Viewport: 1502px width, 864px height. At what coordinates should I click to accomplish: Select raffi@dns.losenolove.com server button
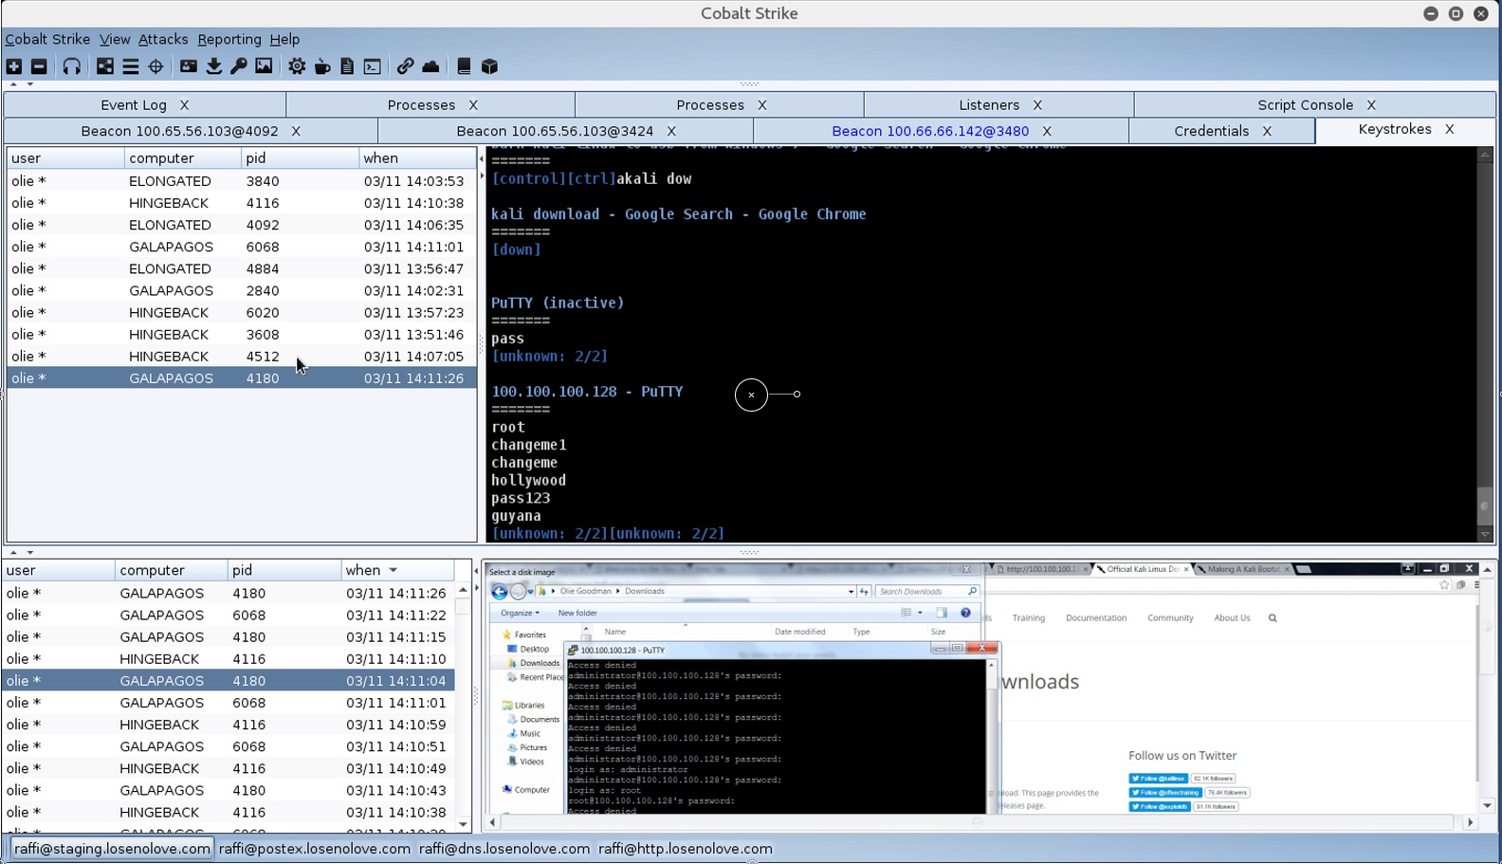504,849
